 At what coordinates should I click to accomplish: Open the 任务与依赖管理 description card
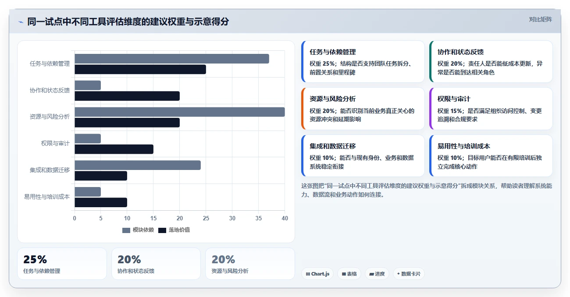coord(363,62)
